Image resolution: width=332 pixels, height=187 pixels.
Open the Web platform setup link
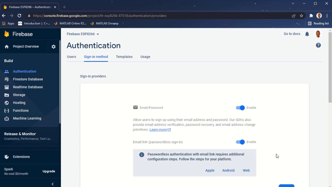click(x=246, y=170)
